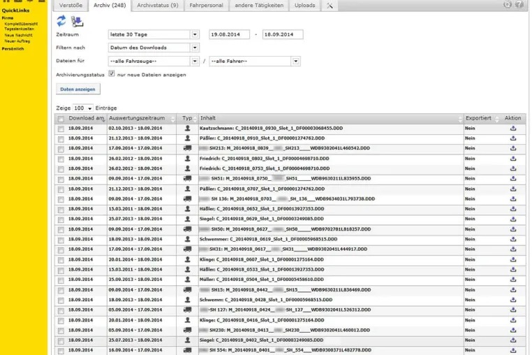Click download icon for Müller 0504 row
This screenshot has width=532, height=355.
[x=513, y=280]
